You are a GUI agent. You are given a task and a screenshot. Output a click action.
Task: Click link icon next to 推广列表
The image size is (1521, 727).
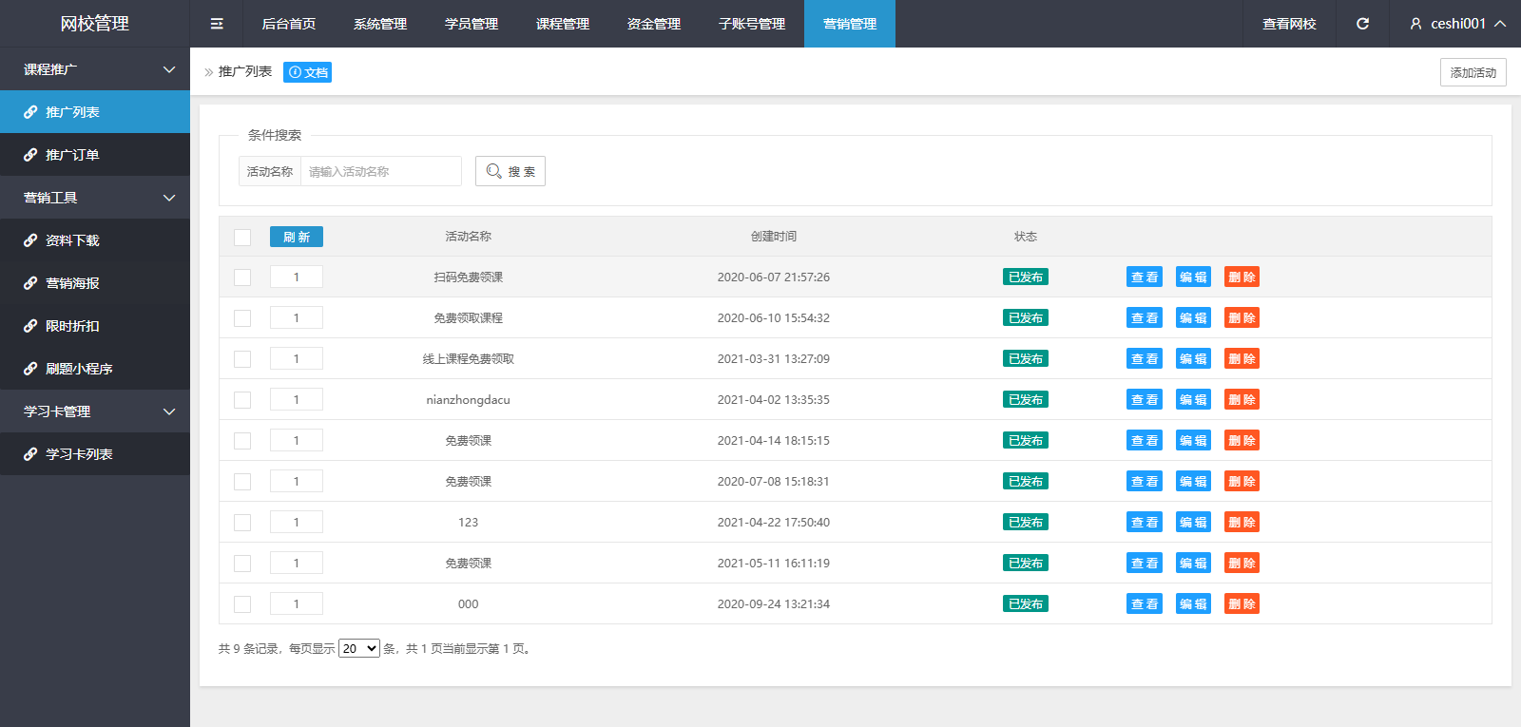30,112
